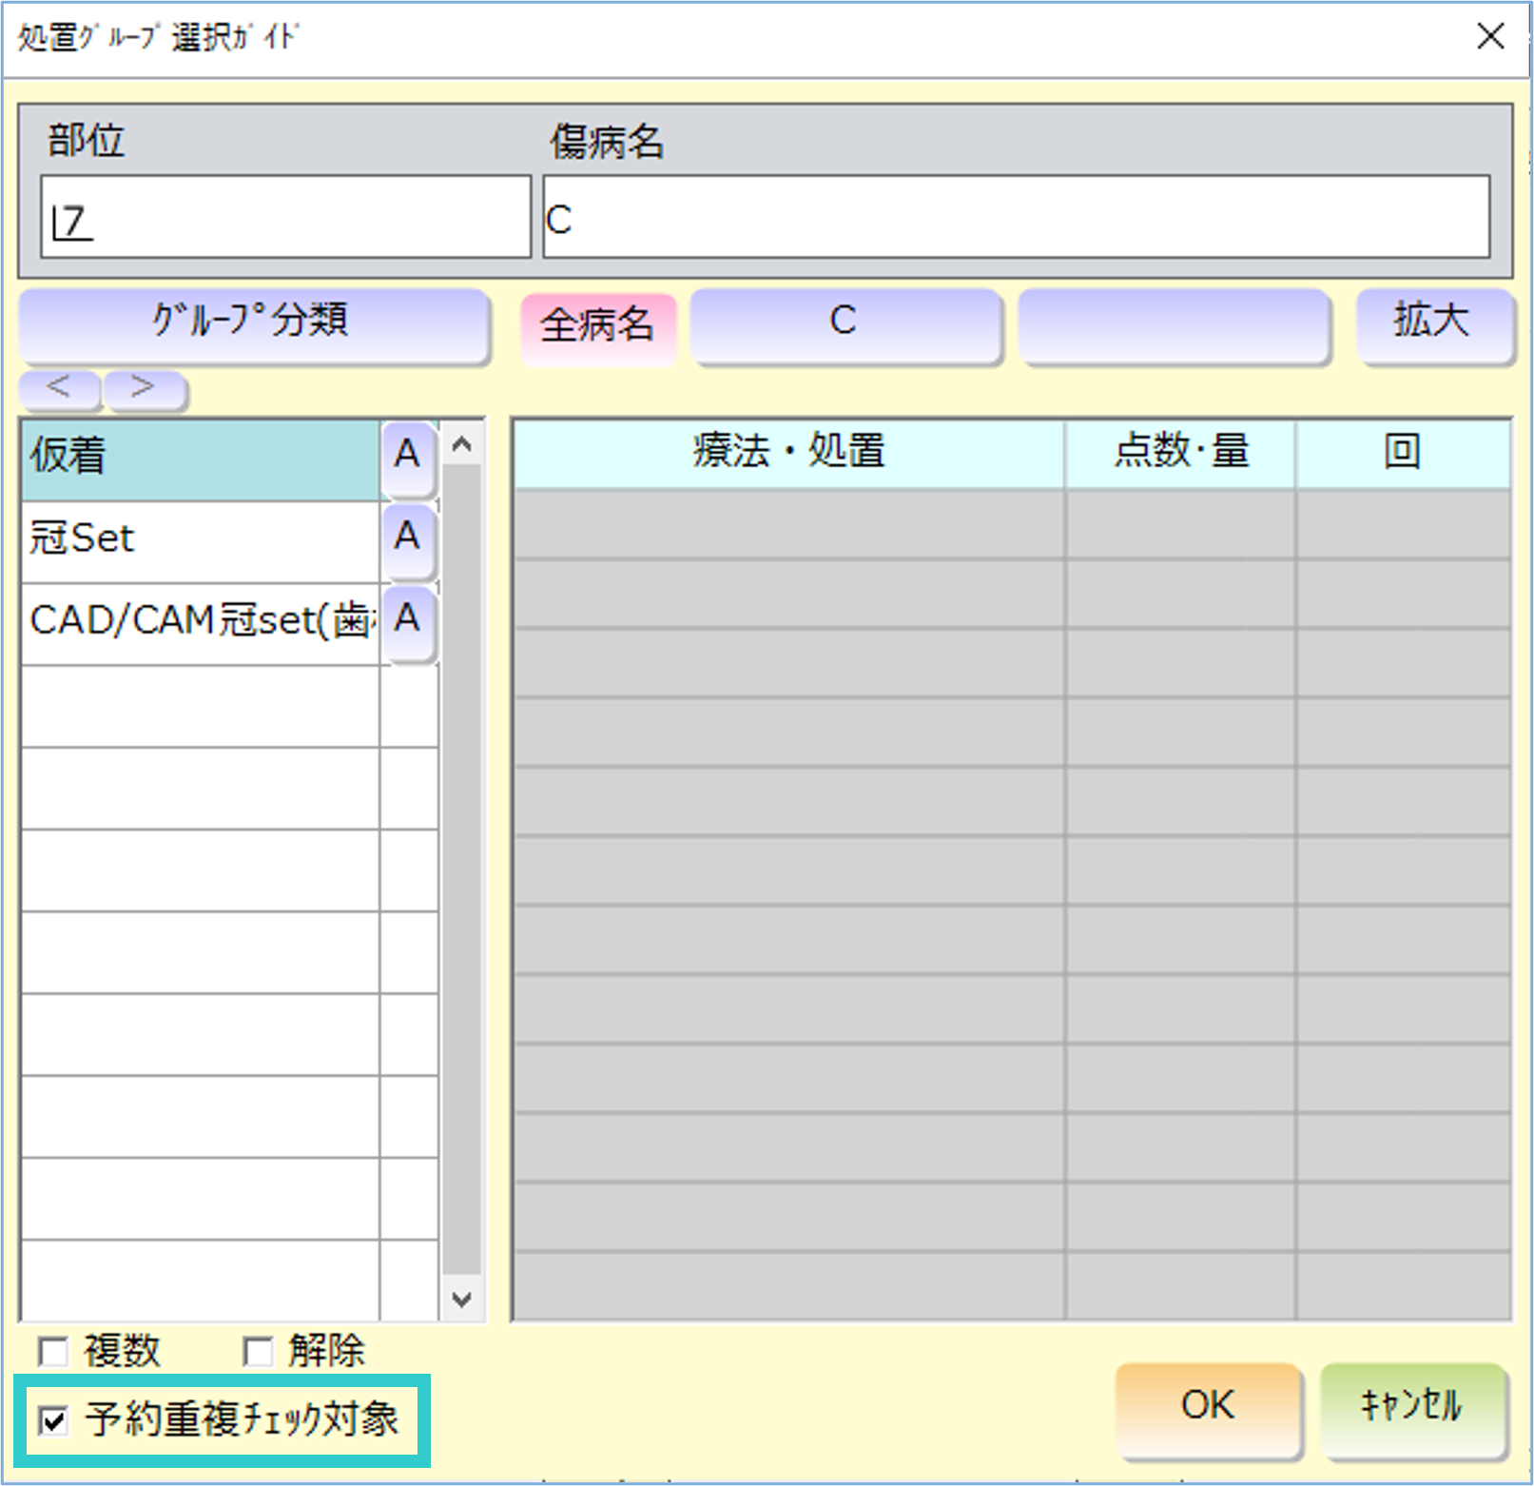The height and width of the screenshot is (1486, 1534).
Task: Tick the 解除 checkbox
Action: point(258,1351)
